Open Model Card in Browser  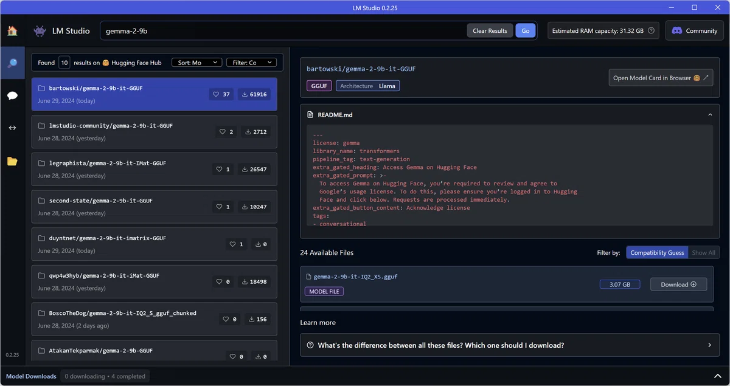(x=661, y=78)
